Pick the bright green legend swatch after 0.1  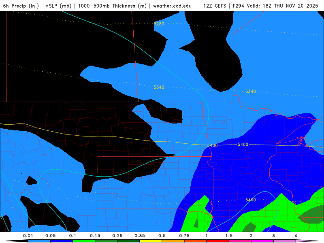tap(84, 241)
